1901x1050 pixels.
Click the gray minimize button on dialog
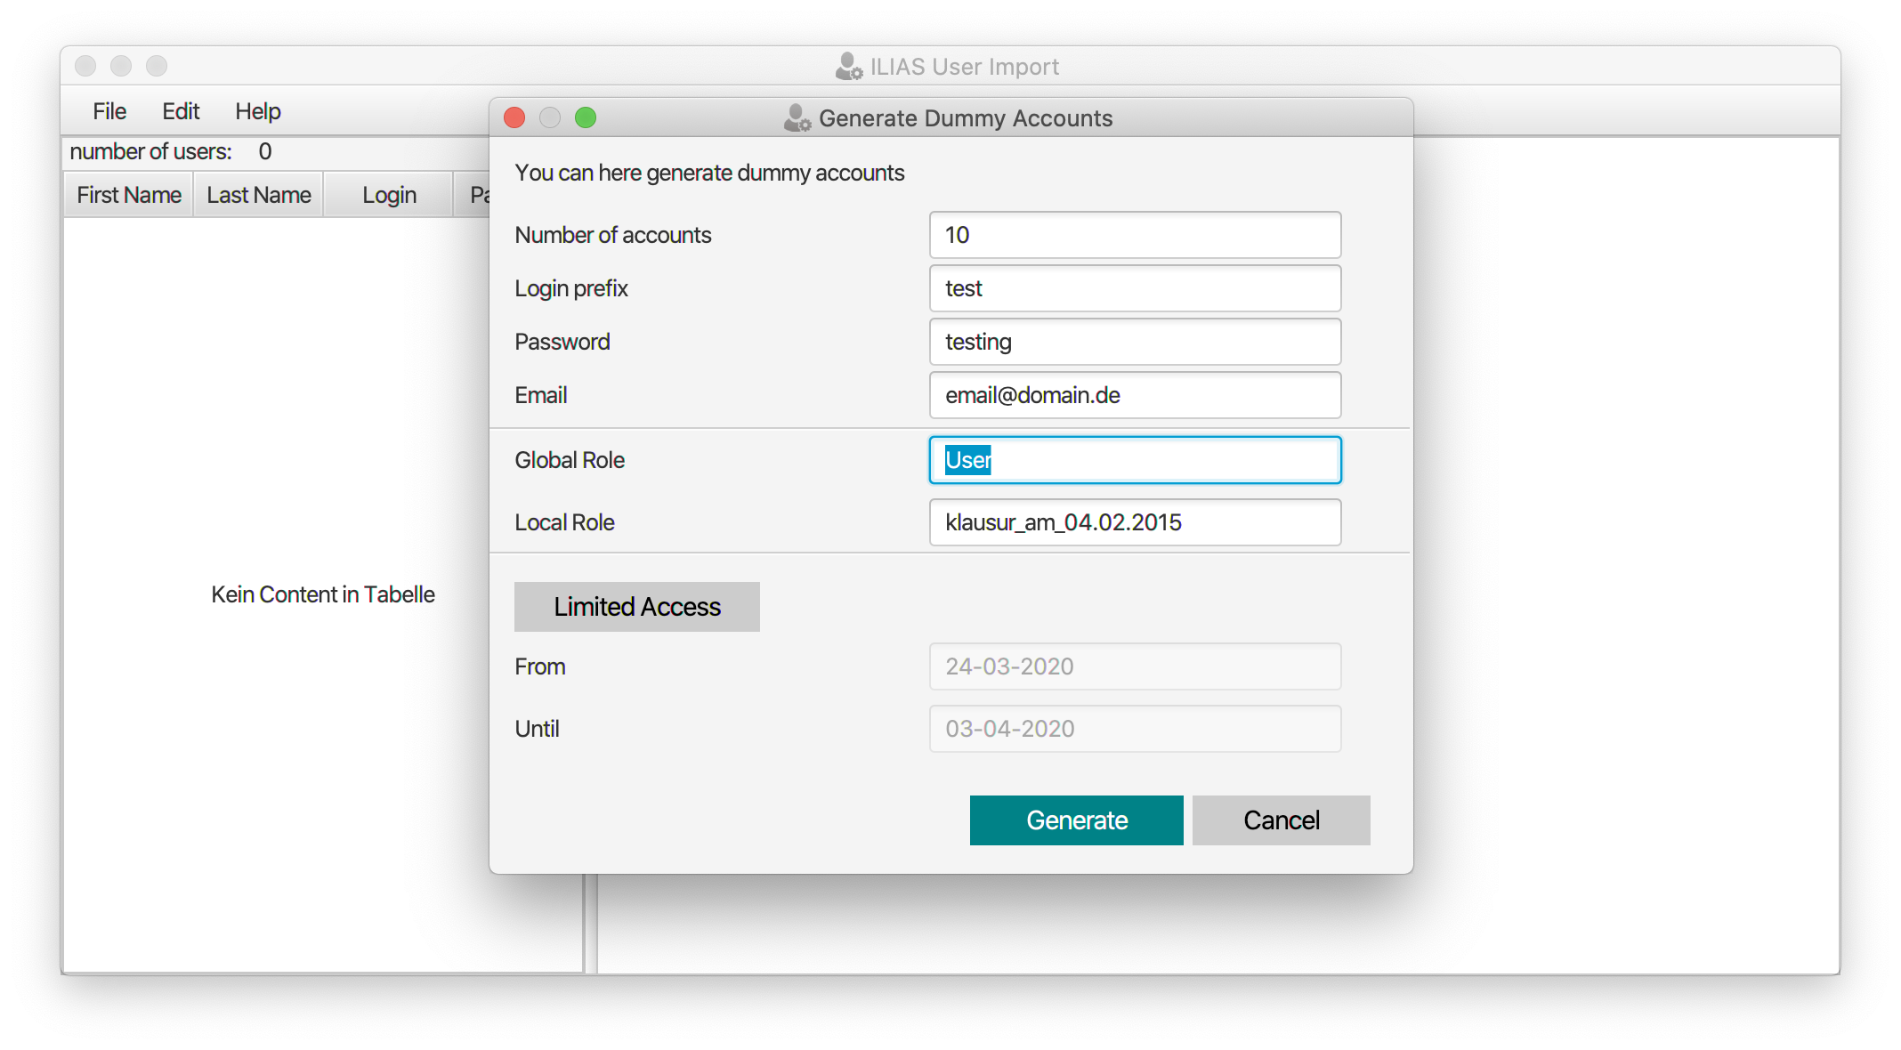[548, 119]
